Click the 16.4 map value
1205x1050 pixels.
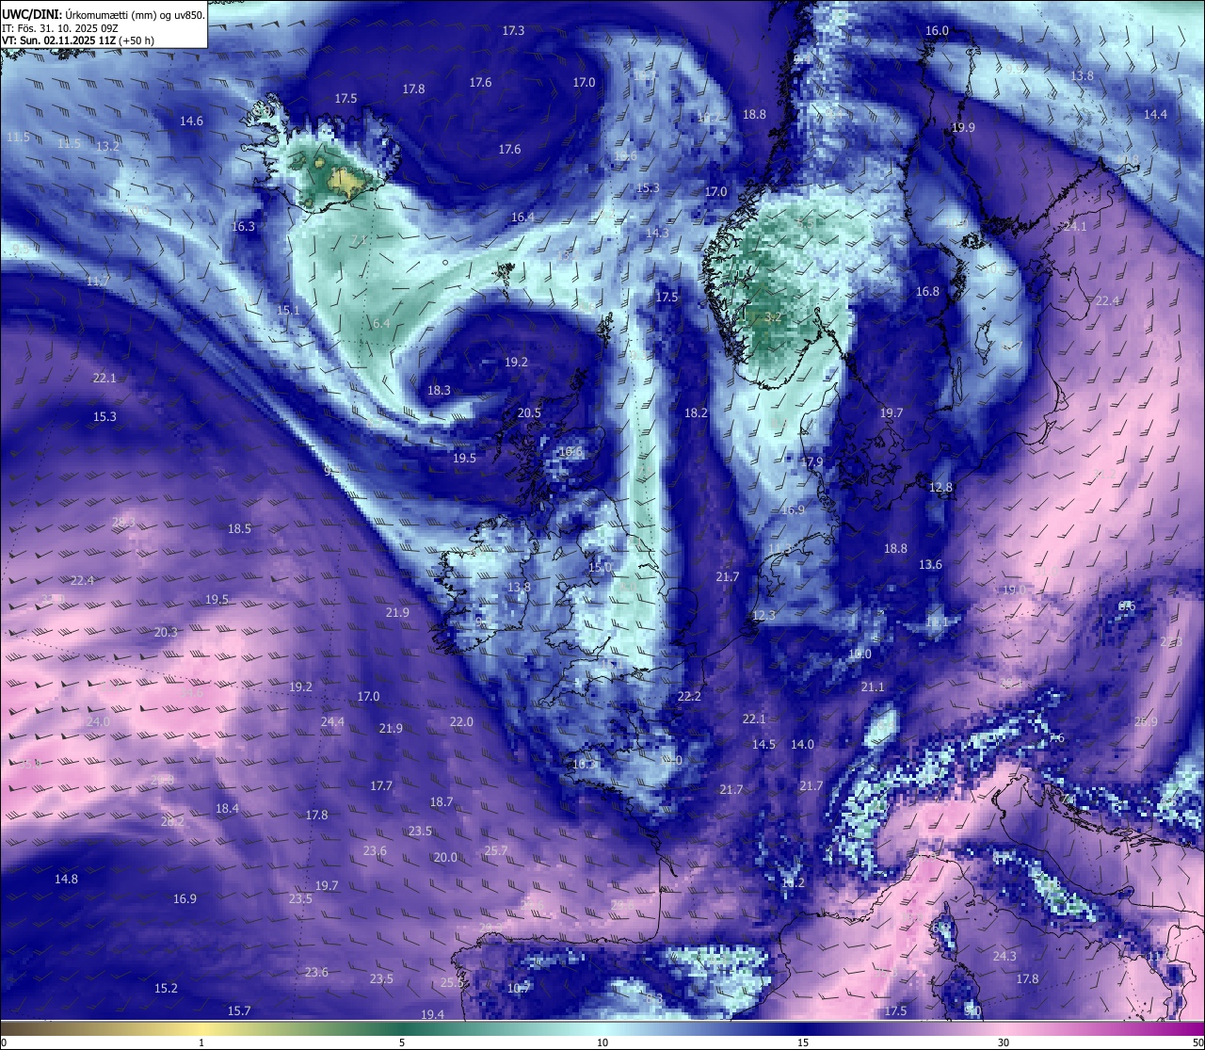pyautogui.click(x=522, y=218)
